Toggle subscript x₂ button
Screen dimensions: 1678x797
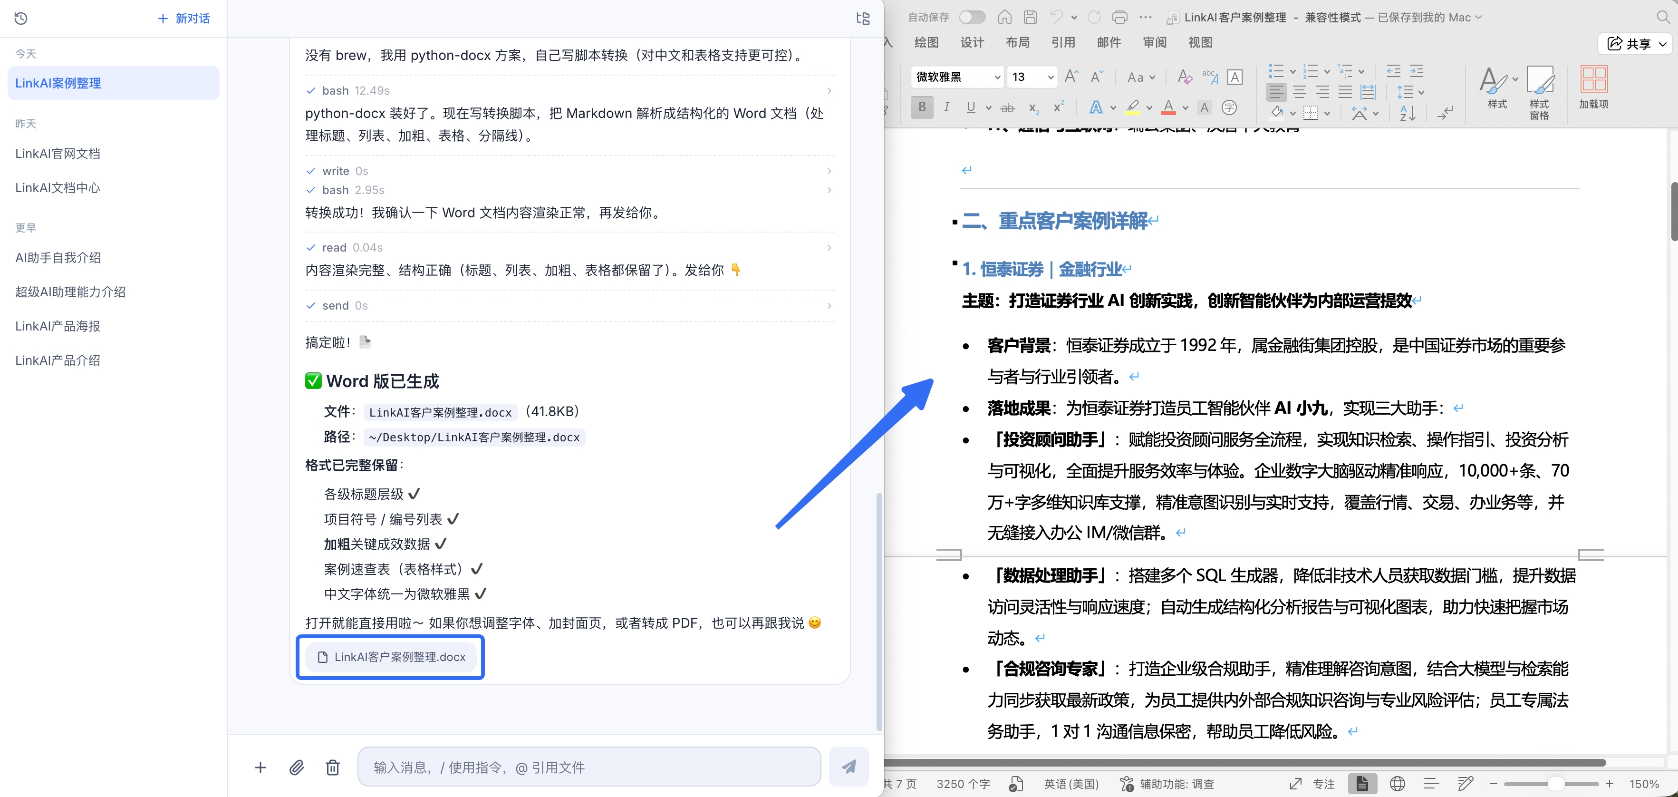click(1034, 108)
